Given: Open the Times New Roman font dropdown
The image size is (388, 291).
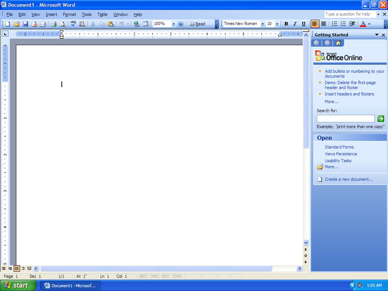Looking at the screenshot, I should pyautogui.click(x=263, y=24).
